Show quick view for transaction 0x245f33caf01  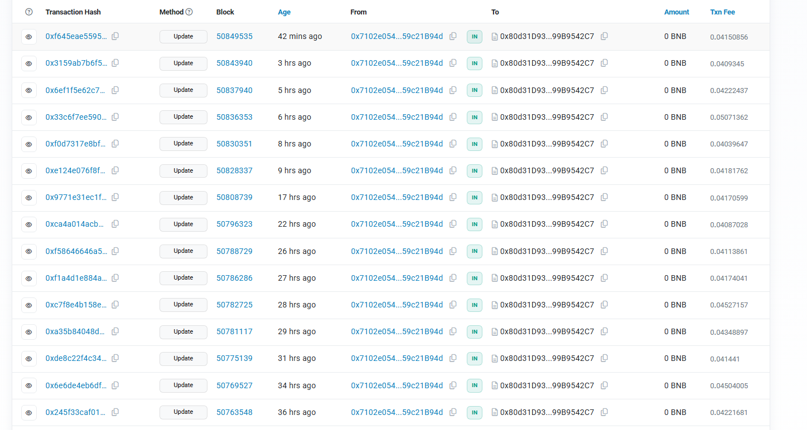click(29, 413)
